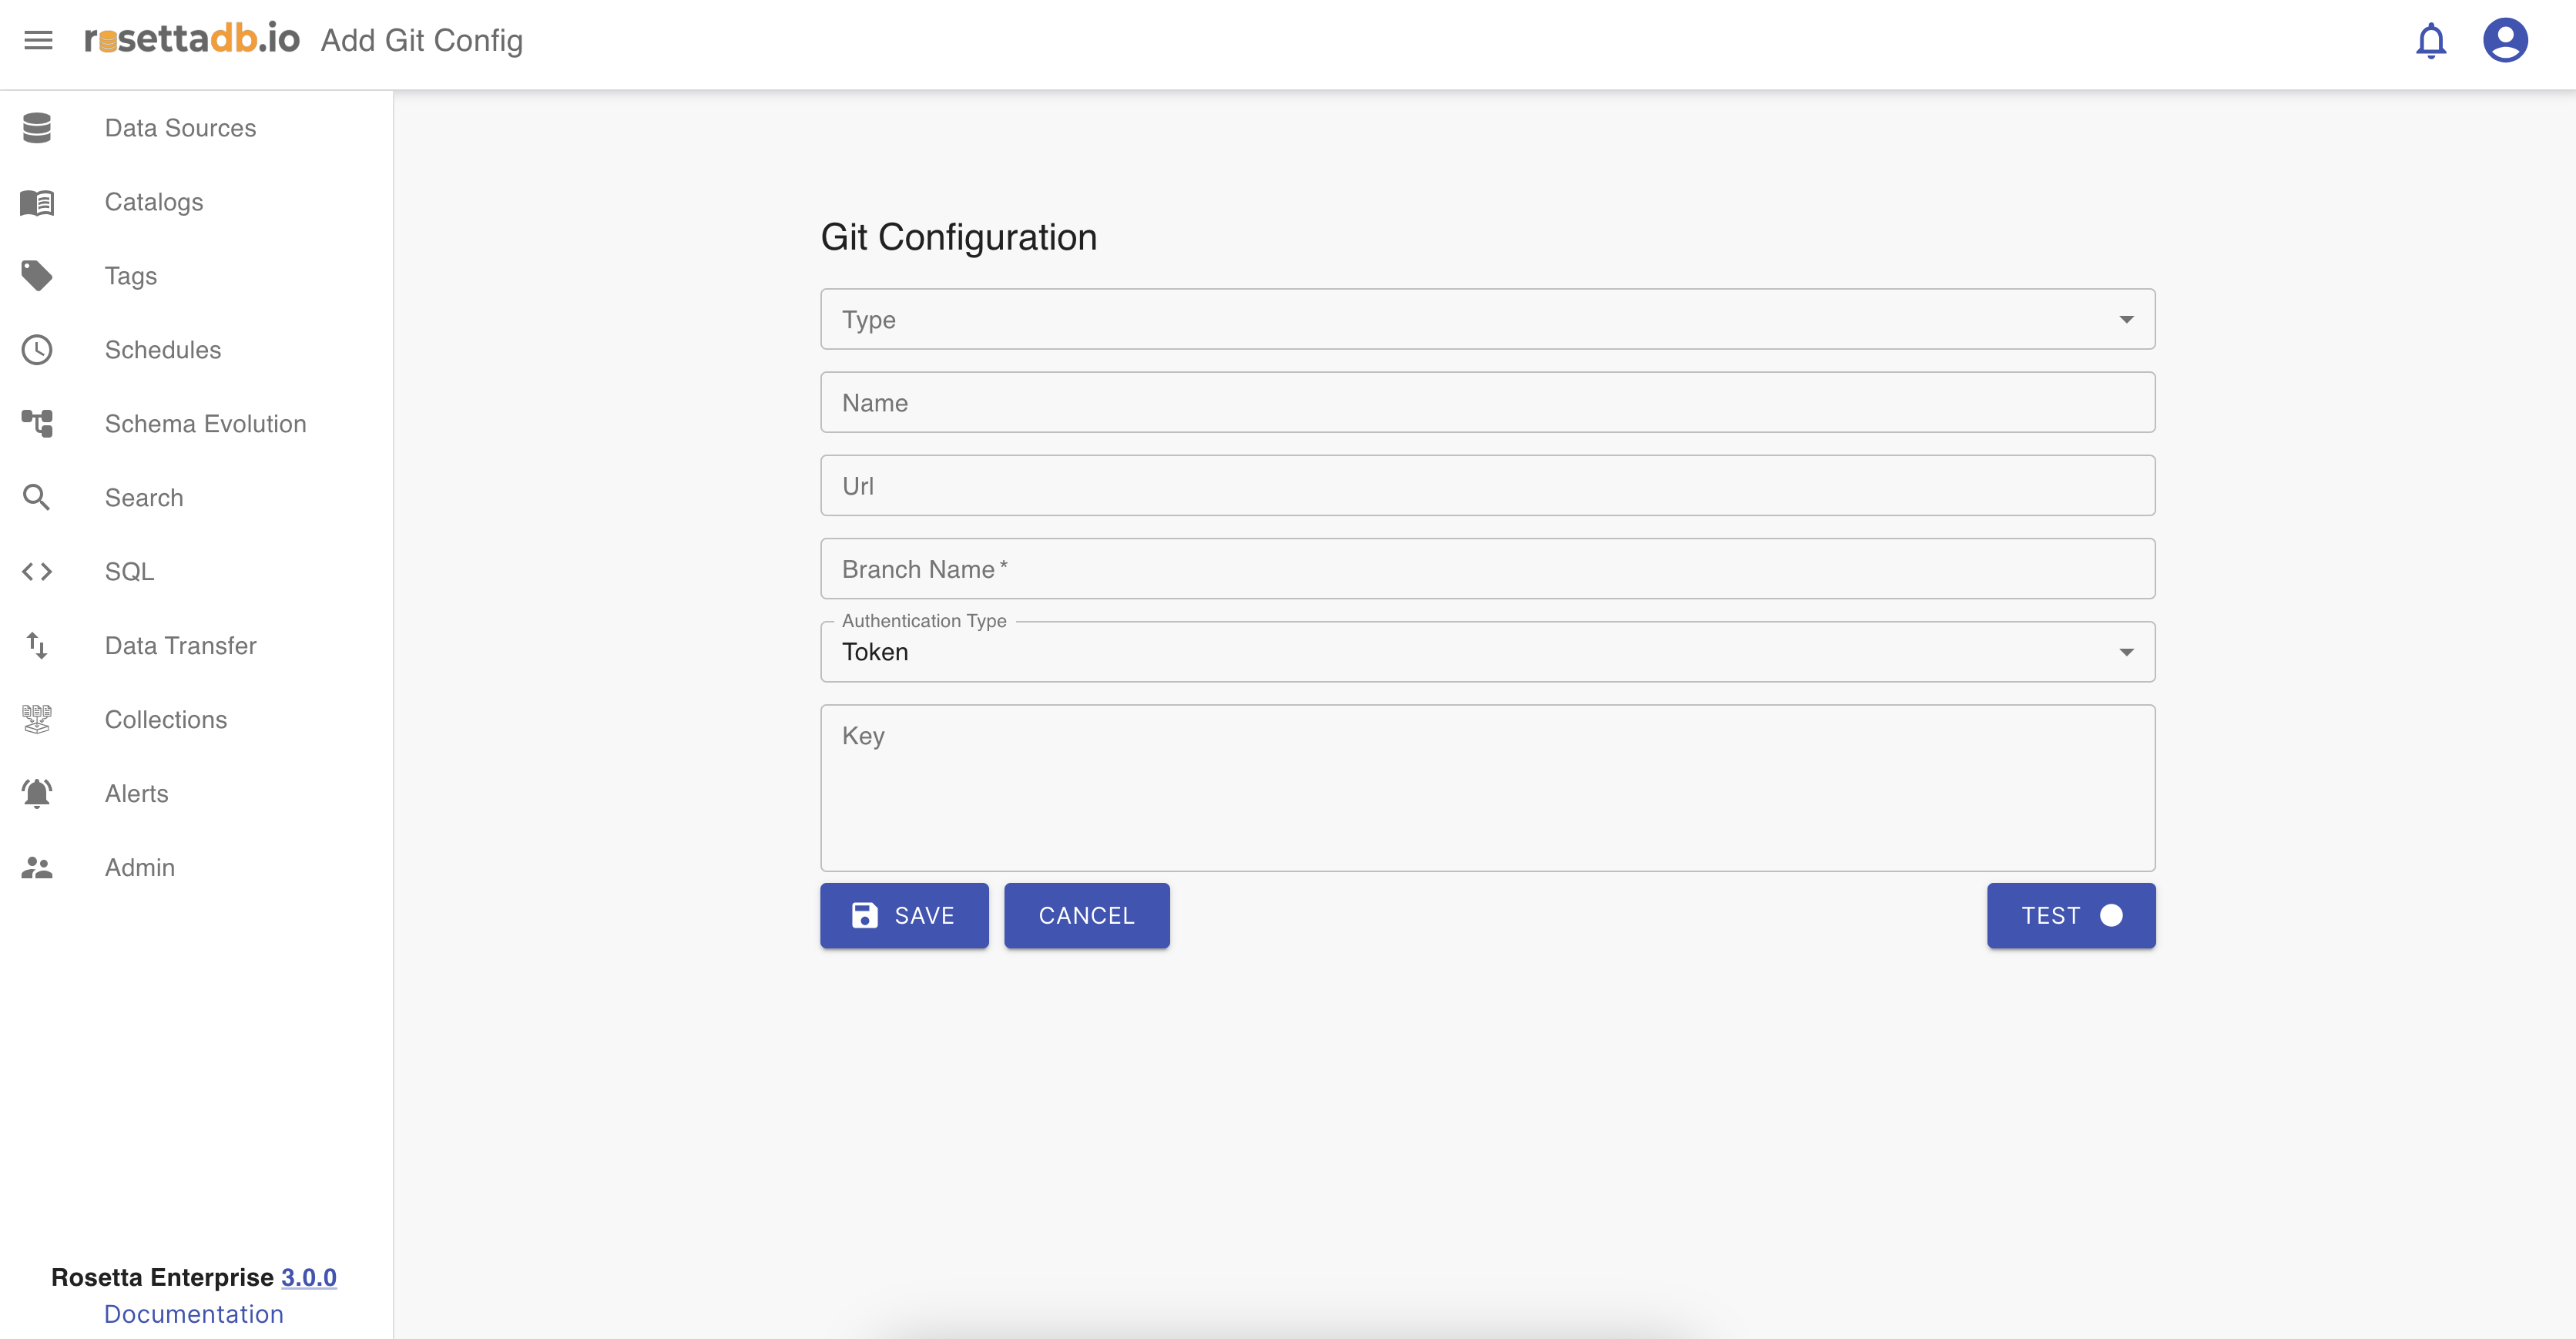Open the Authentication Type dropdown
Image resolution: width=2576 pixels, height=1339 pixels.
(1487, 652)
